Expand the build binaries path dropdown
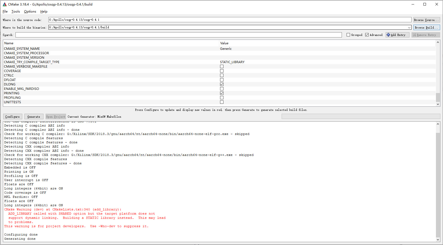The height and width of the screenshot is (245, 443). (x=409, y=28)
